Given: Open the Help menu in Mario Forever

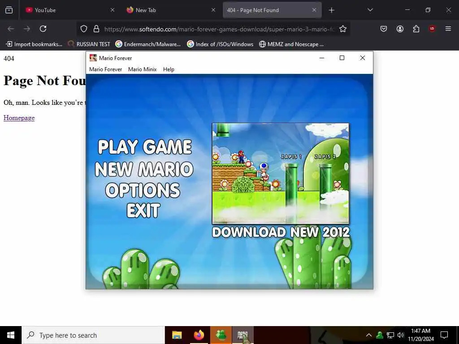Looking at the screenshot, I should 169,69.
